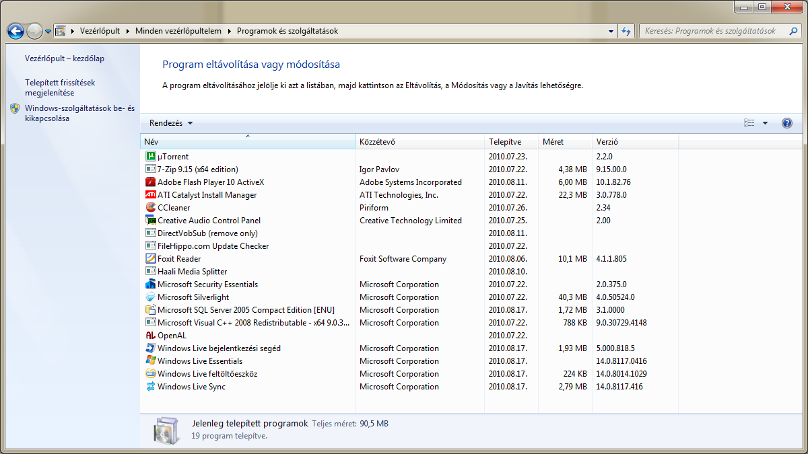This screenshot has height=454, width=808.
Task: Sort by the Telepítve column header
Action: click(x=511, y=142)
